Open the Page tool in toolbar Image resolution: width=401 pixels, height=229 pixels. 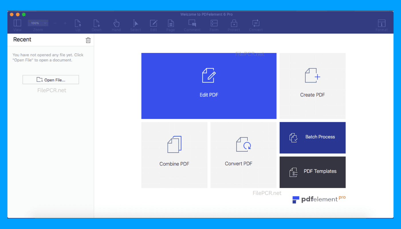[x=170, y=23]
